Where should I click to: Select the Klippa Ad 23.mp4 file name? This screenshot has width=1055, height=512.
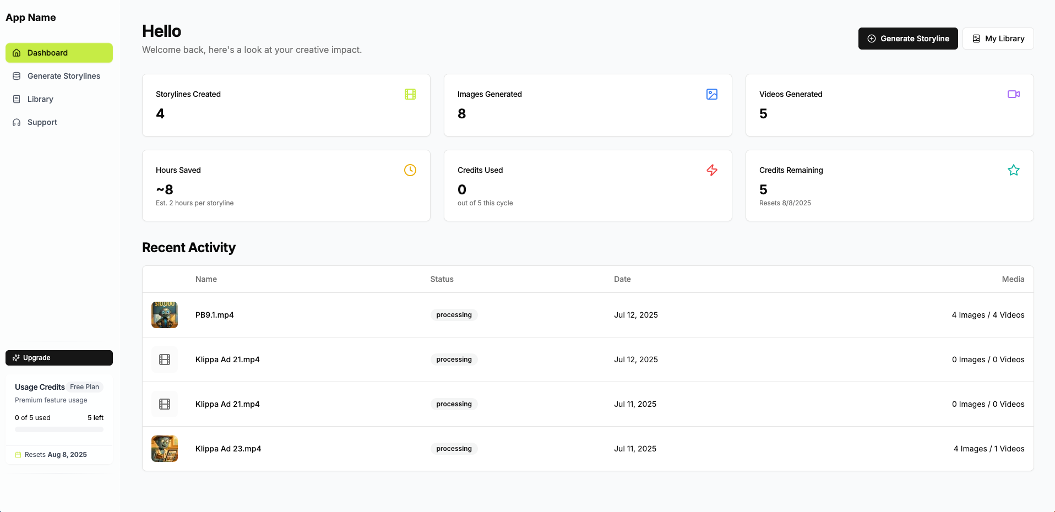point(228,449)
